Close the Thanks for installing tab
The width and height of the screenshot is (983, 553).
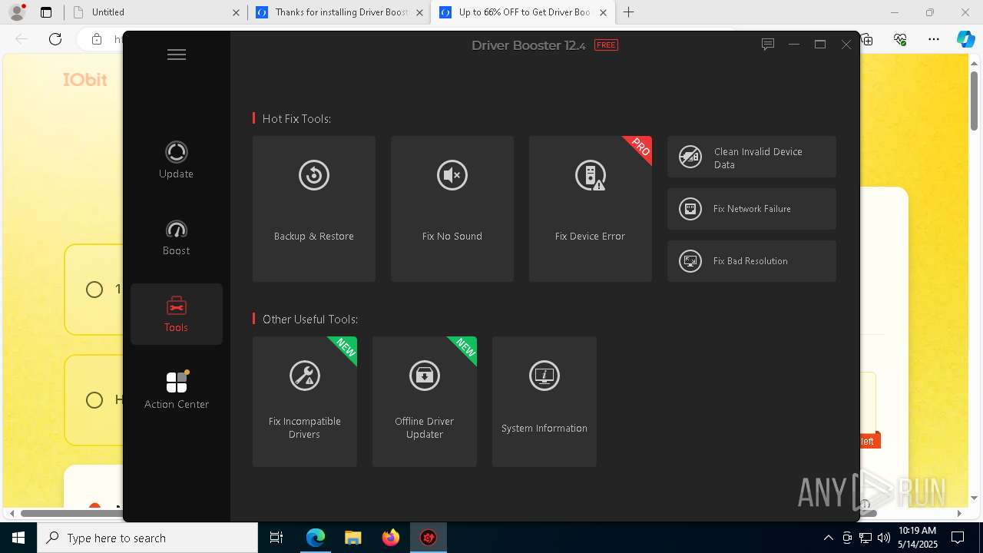tap(419, 12)
